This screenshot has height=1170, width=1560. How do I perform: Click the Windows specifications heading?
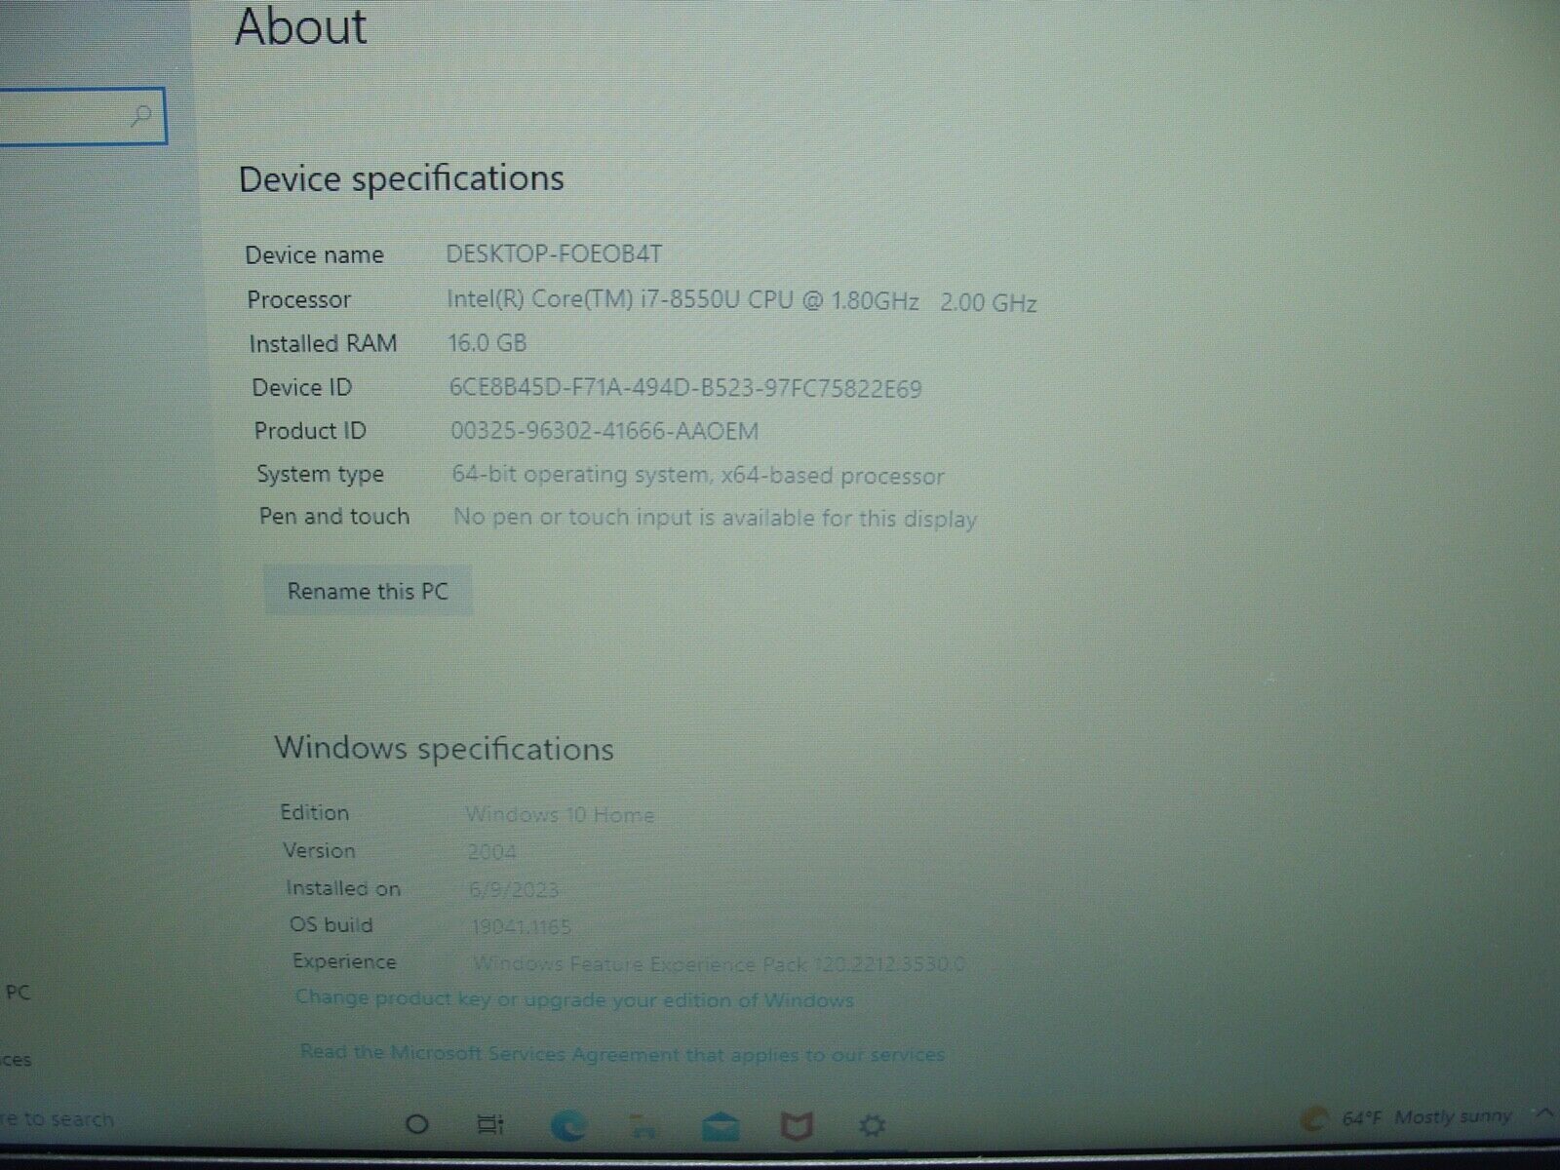coord(445,749)
